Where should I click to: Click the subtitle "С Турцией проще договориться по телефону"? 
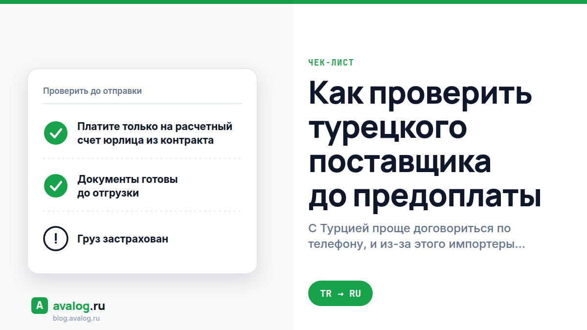click(x=417, y=236)
